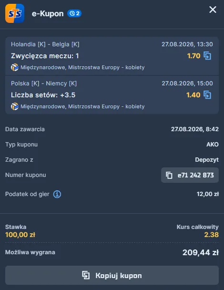Open the Polska [K] - Niemcy [K] match

pyautogui.click(x=44, y=83)
